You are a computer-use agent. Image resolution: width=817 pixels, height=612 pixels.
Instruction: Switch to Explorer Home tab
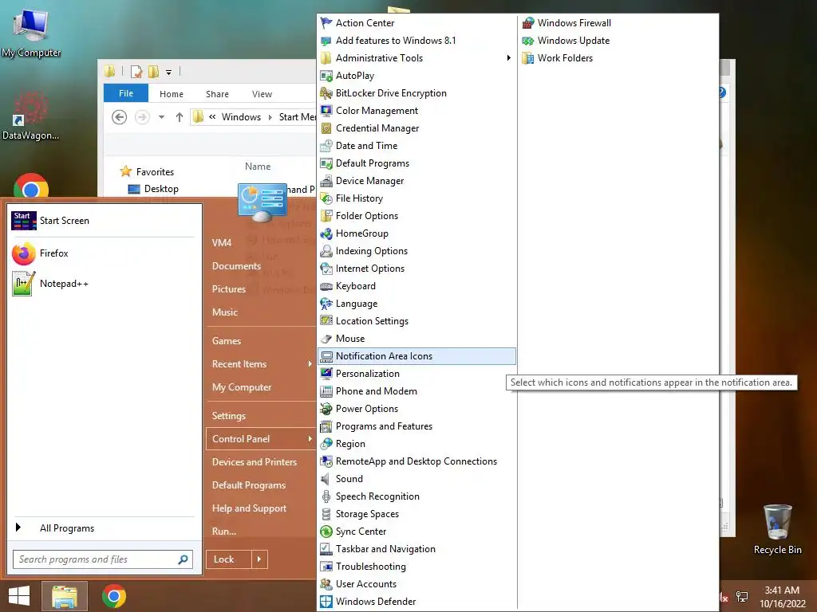coord(172,94)
